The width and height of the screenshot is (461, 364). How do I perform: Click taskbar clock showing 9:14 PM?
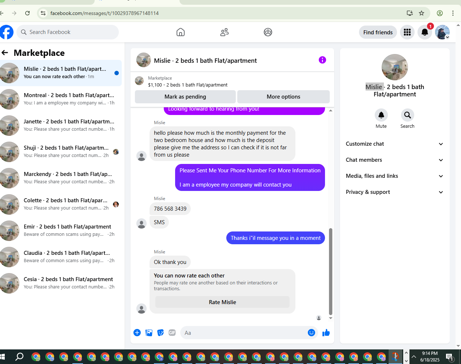pos(430,357)
